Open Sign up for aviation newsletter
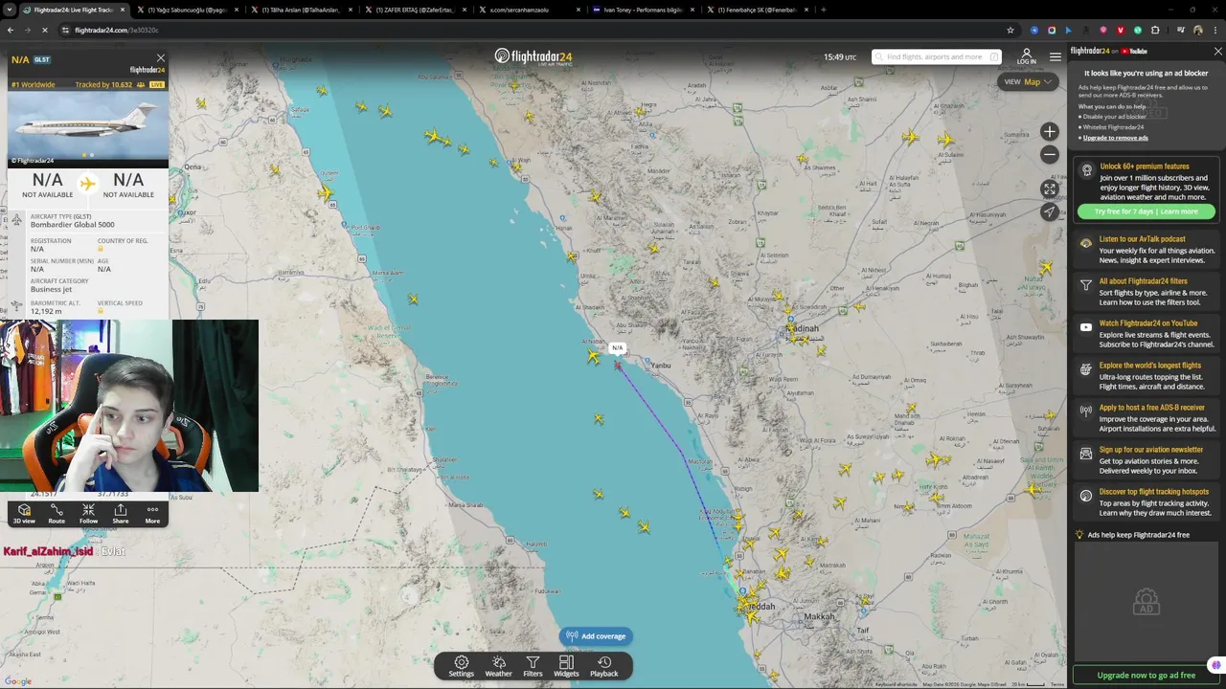Screen dimensions: 1226x689 pyautogui.click(x=1147, y=460)
